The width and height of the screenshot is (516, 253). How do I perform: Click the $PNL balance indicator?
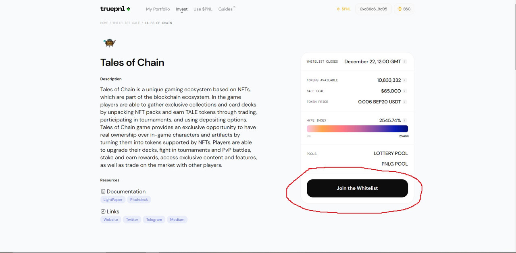(x=343, y=9)
